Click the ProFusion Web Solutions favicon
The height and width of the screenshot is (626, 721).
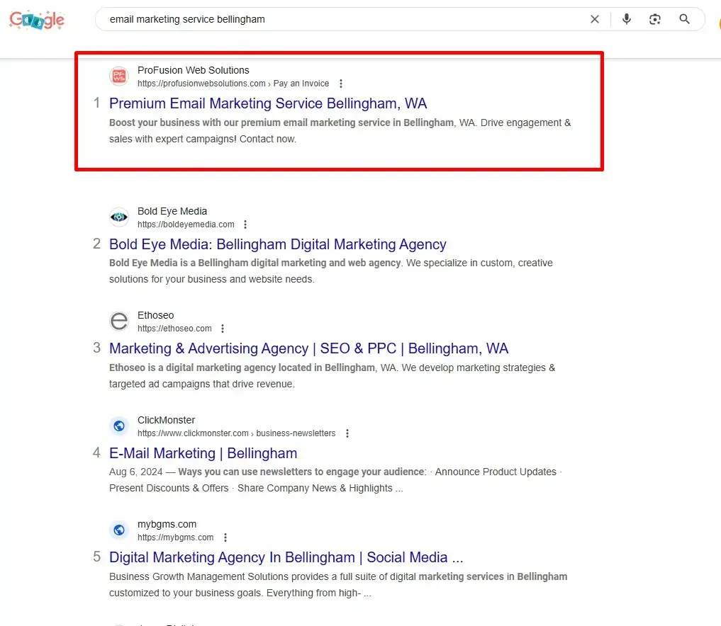point(119,76)
